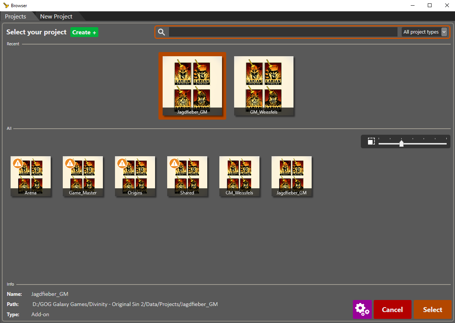Click the thumbnail size icon beside the slider
This screenshot has width=455, height=323.
(x=371, y=142)
